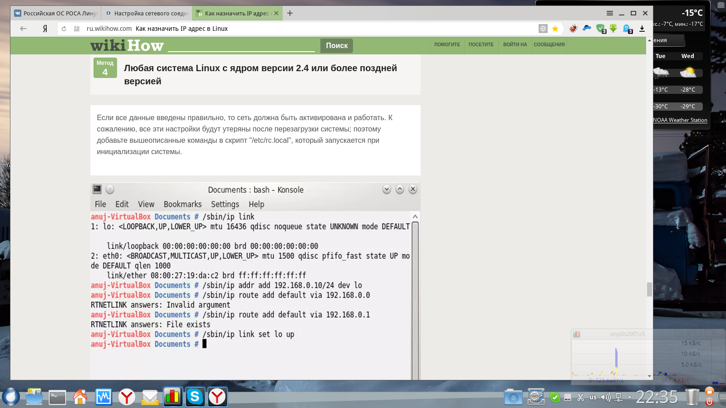Open the translate page globe icon
726x408 pixels.
[543, 29]
